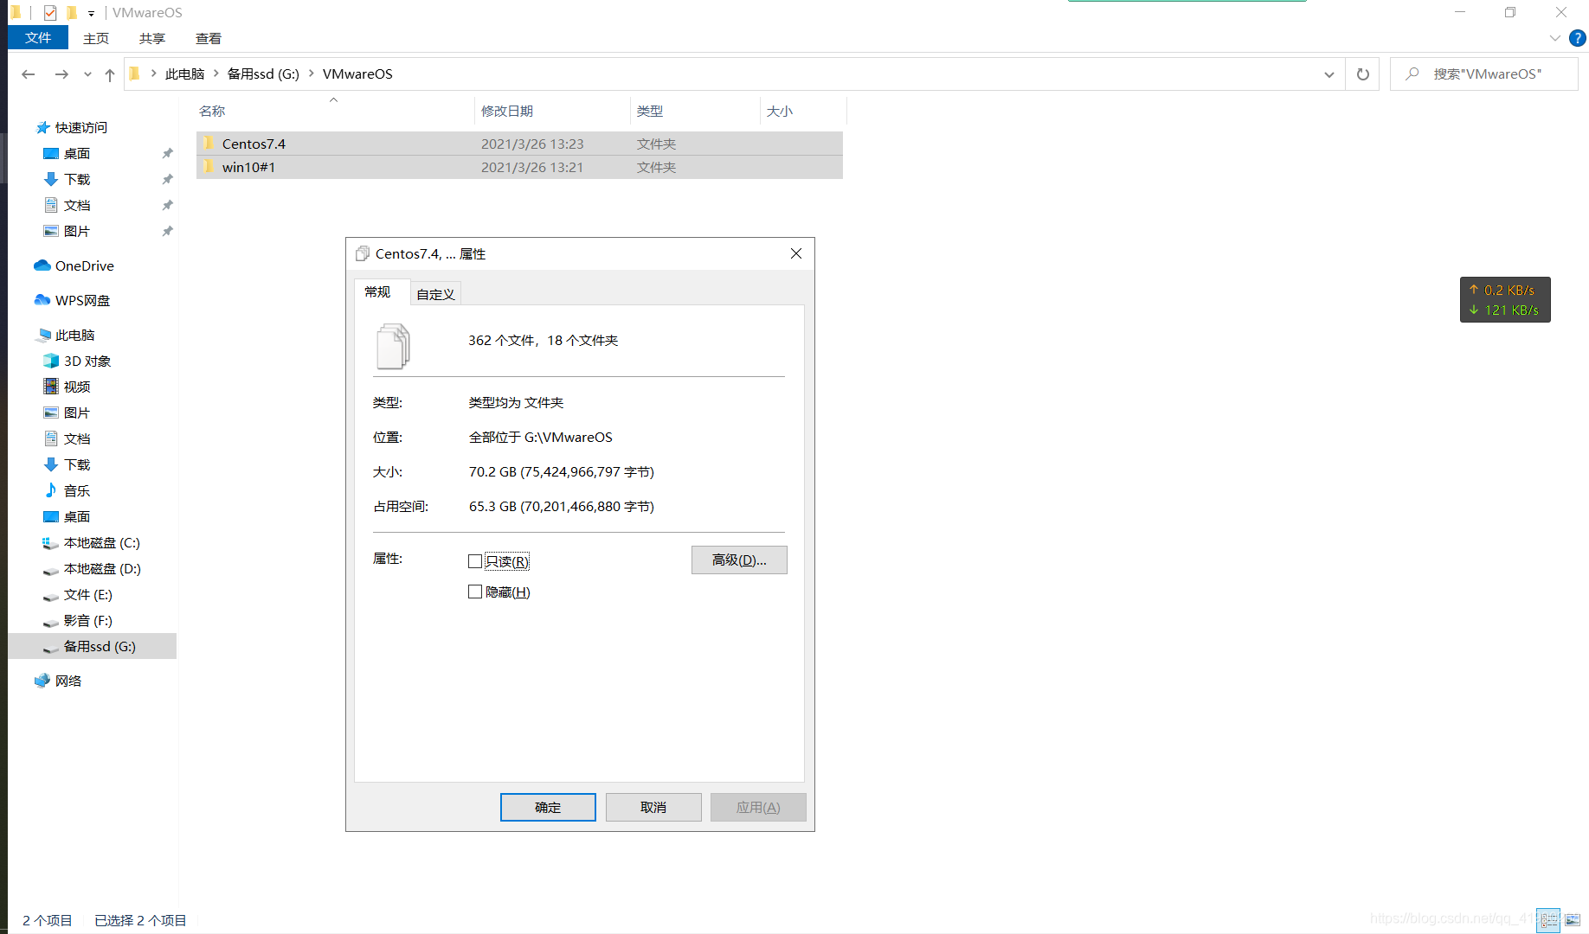Expand the address bar history dropdown
The height and width of the screenshot is (934, 1589).
(x=1329, y=75)
